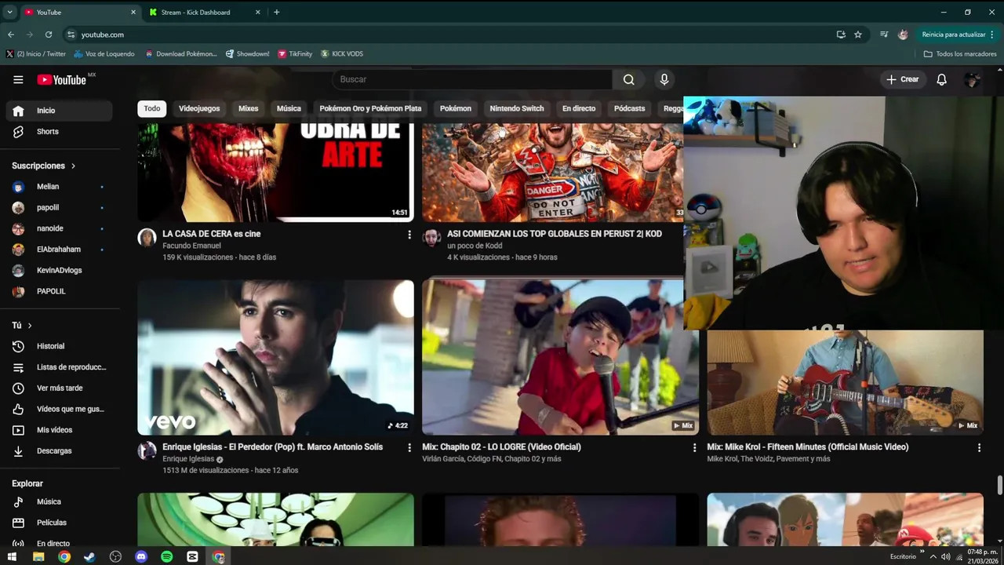The width and height of the screenshot is (1004, 565).
Task: Open Descargas in the sidebar
Action: click(x=60, y=450)
